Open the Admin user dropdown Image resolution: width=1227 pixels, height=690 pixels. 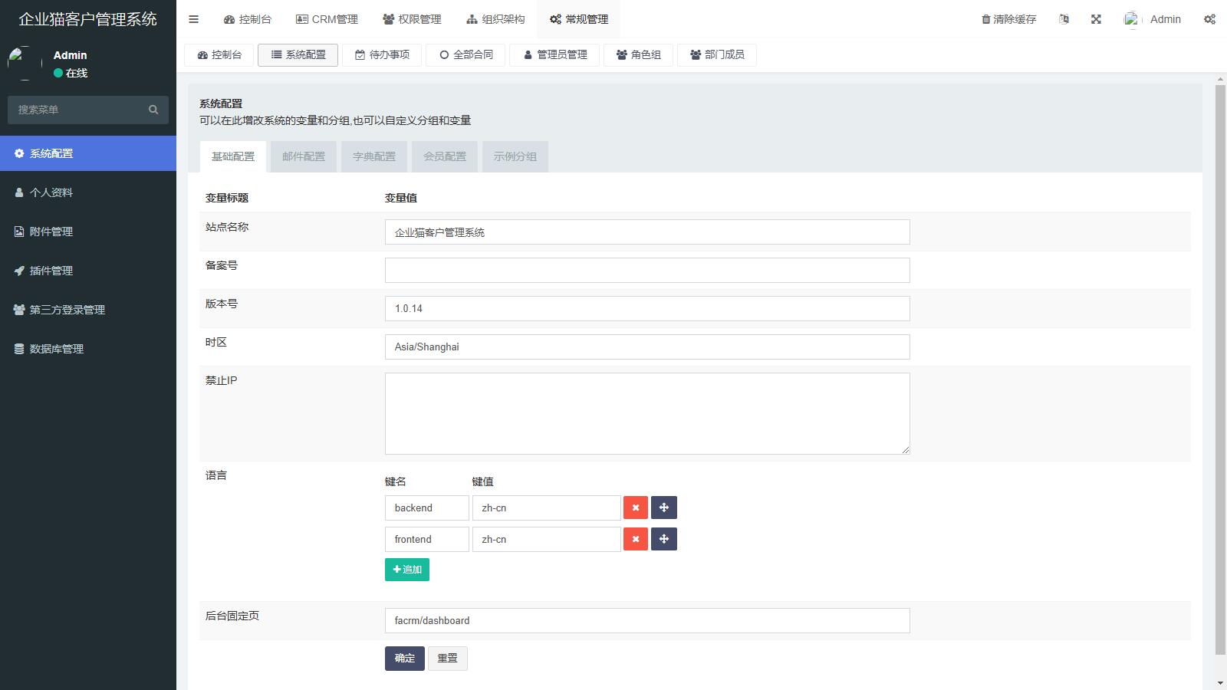[1153, 19]
